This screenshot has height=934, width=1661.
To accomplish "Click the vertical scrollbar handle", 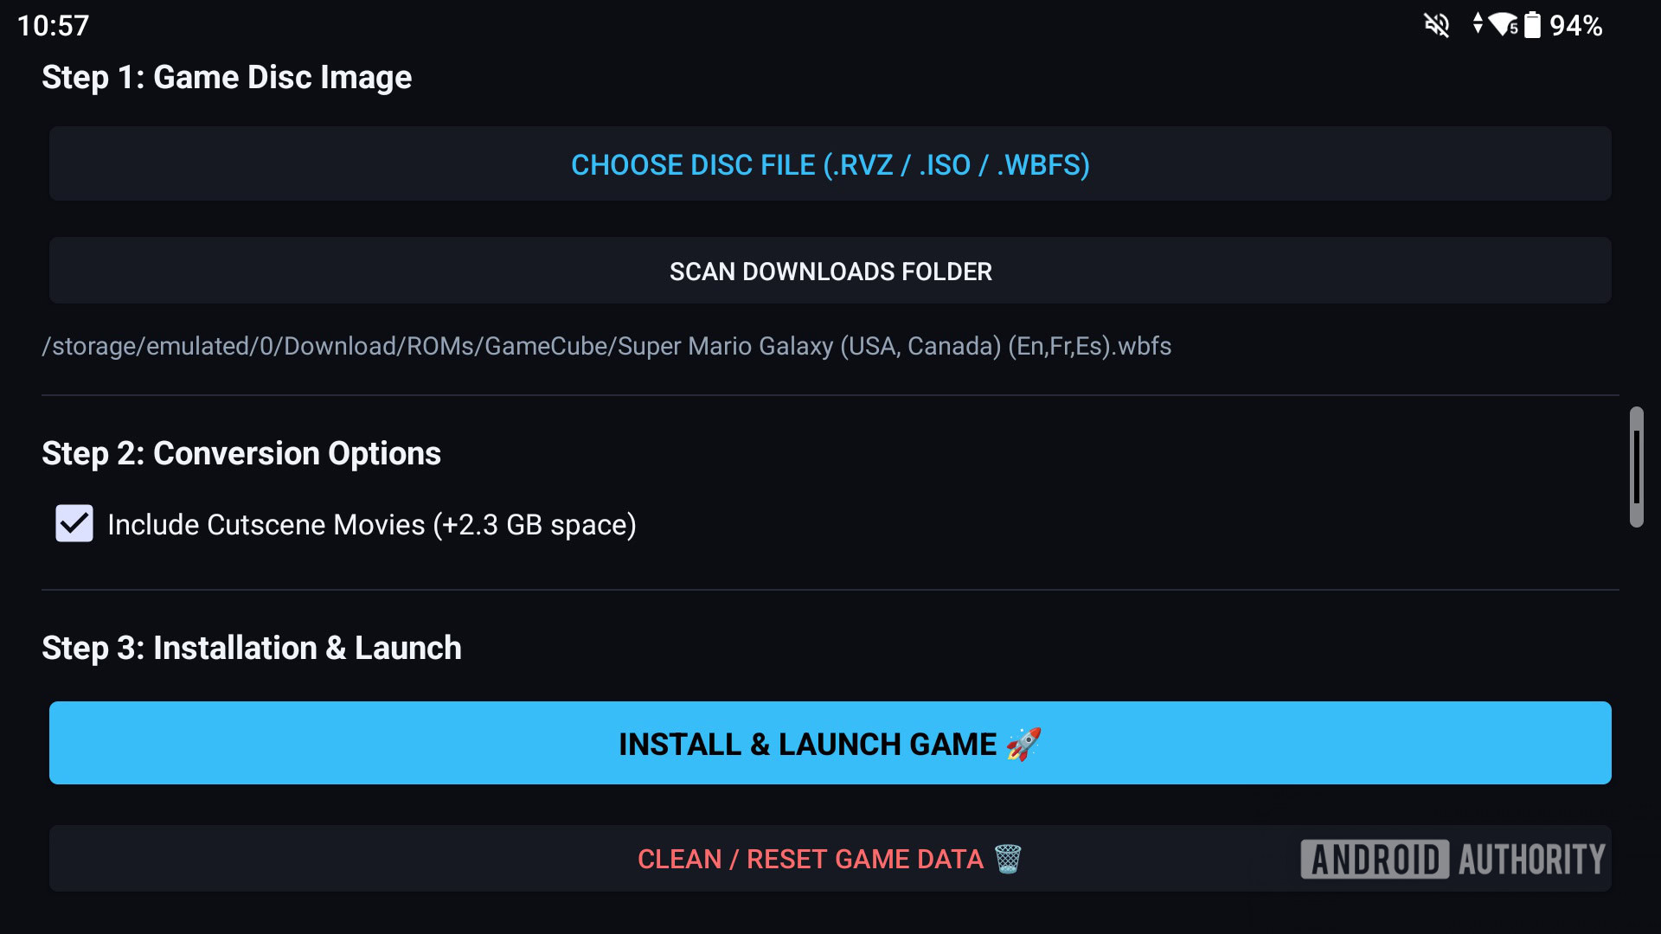I will pos(1636,467).
